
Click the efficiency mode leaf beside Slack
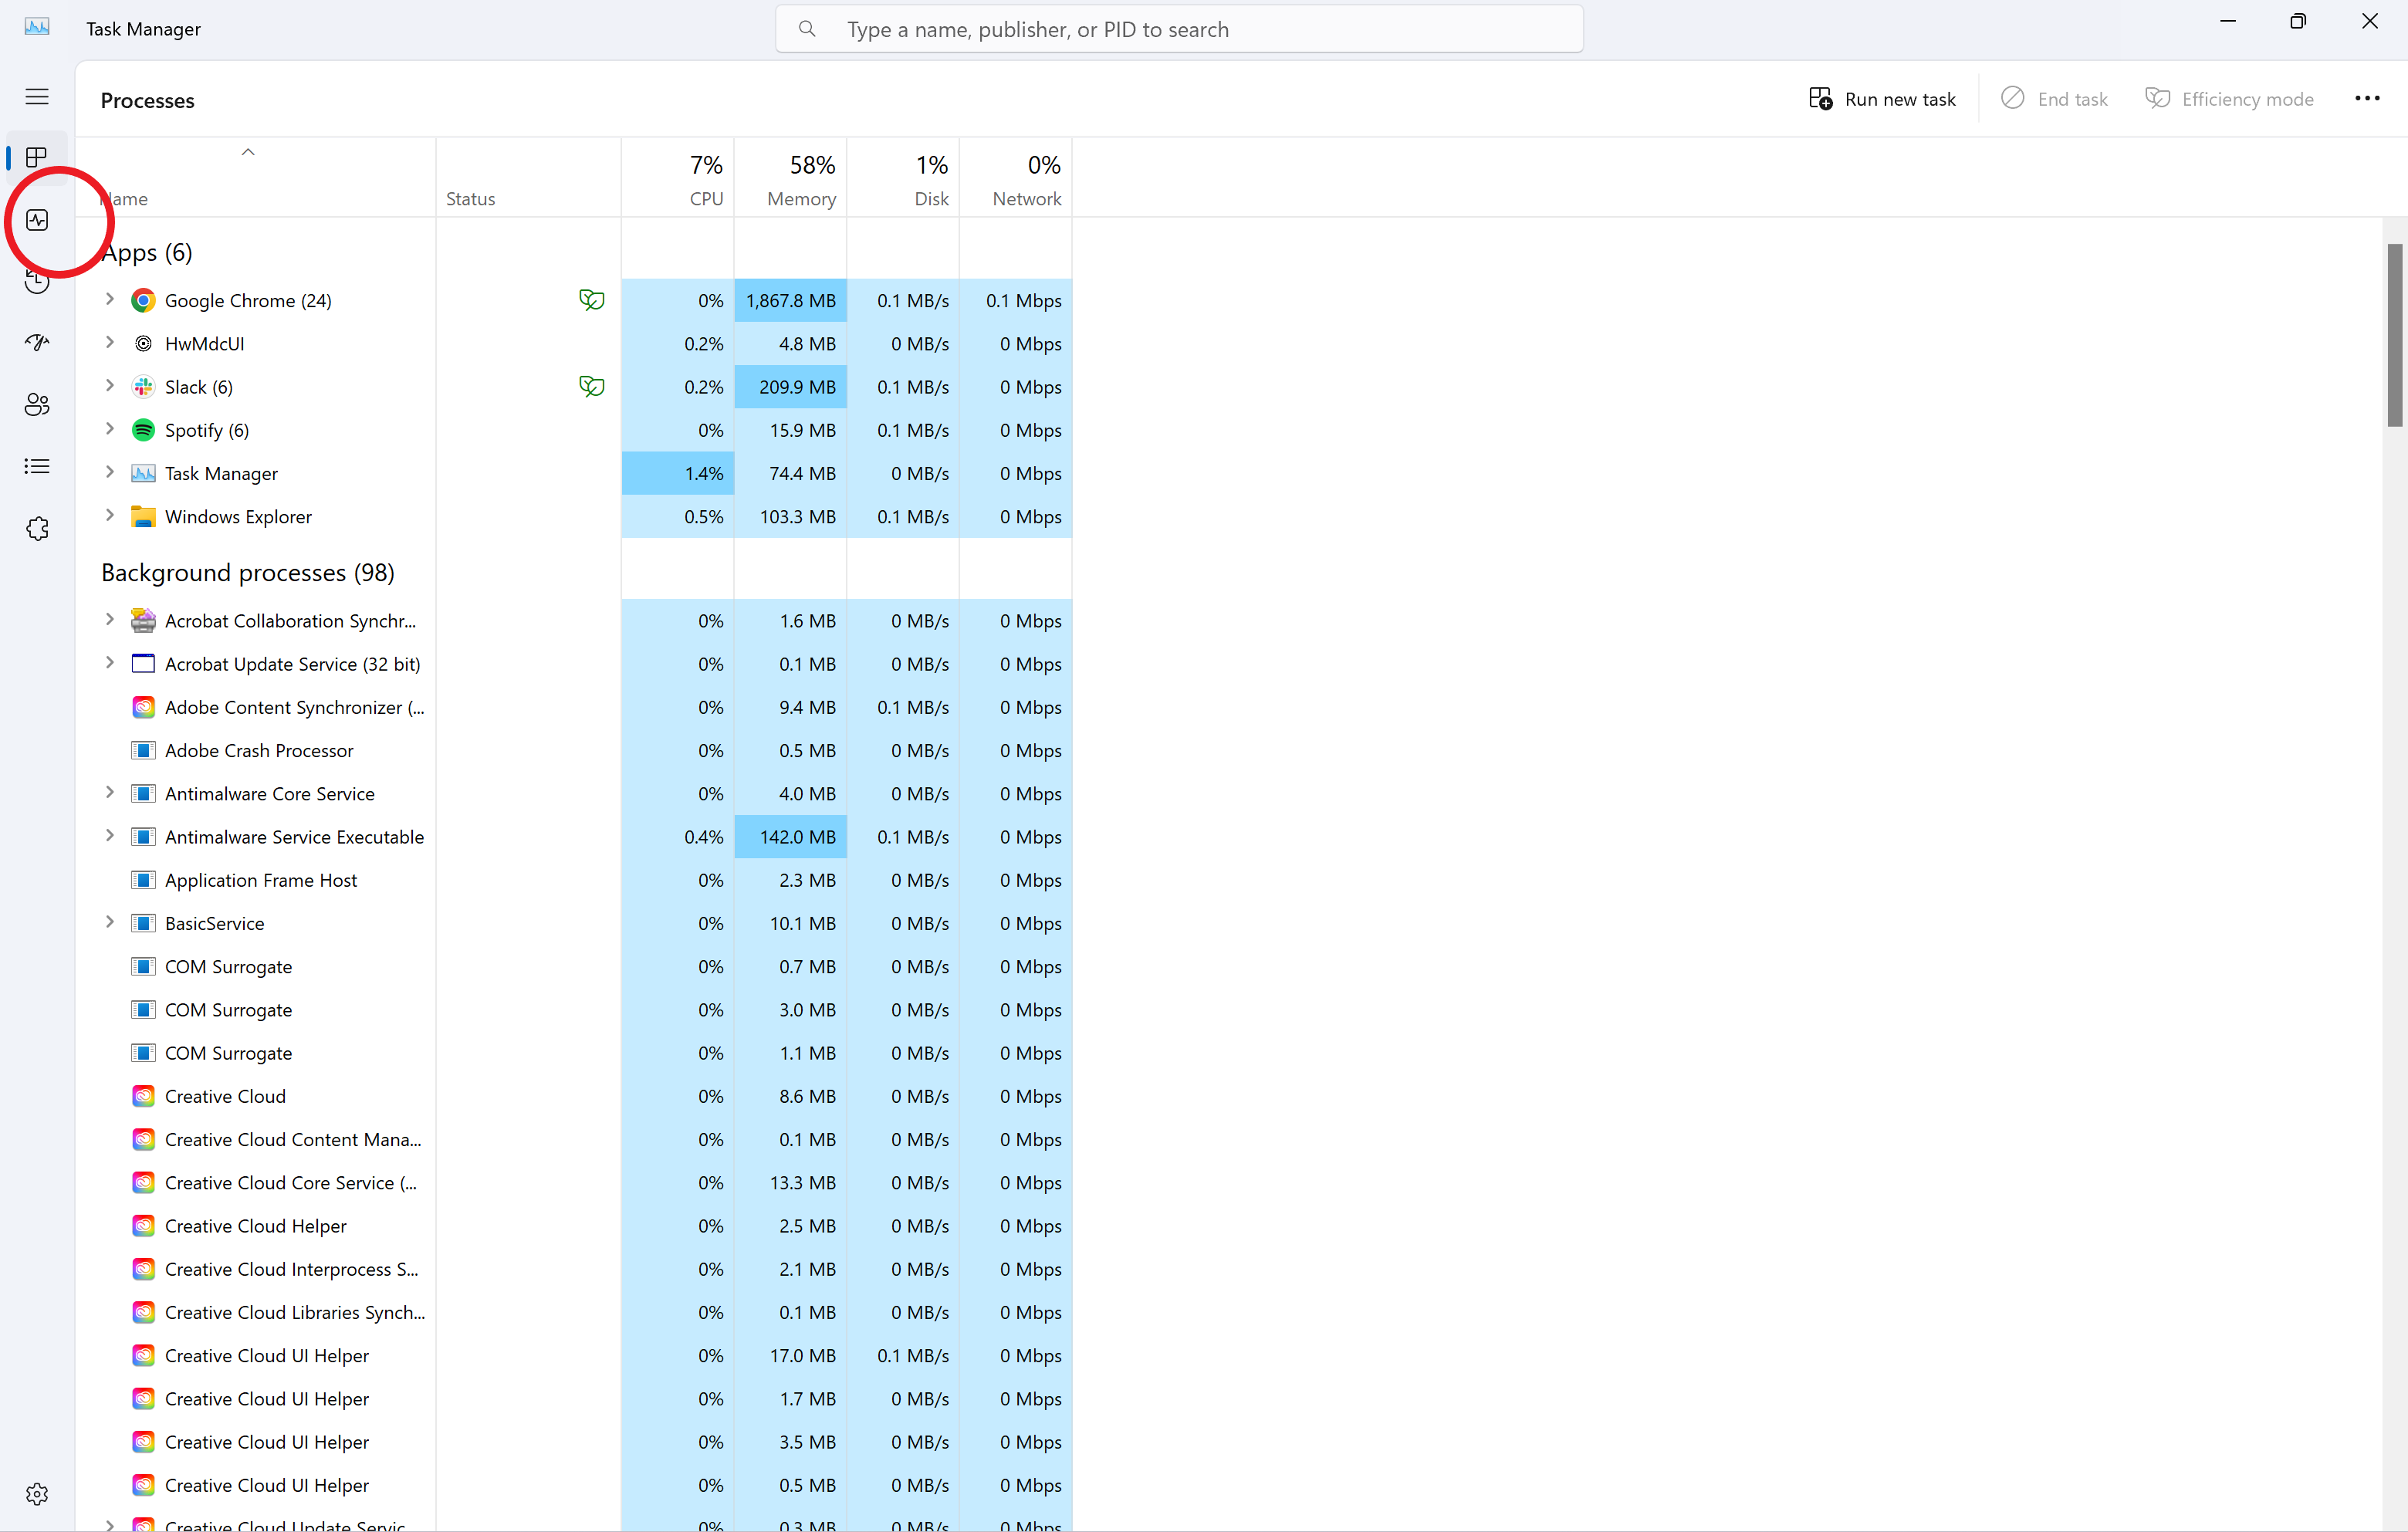(x=592, y=386)
